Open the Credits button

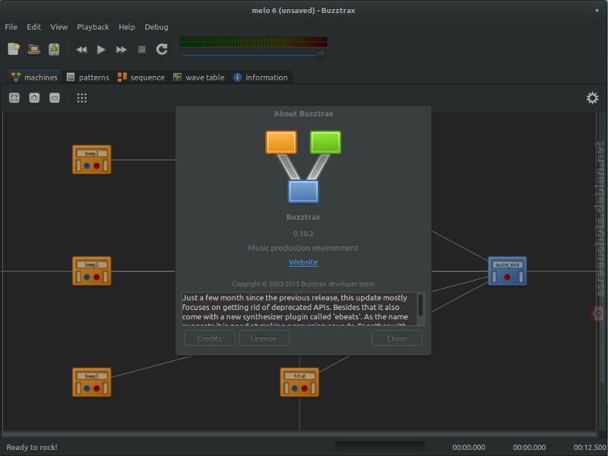pyautogui.click(x=210, y=337)
